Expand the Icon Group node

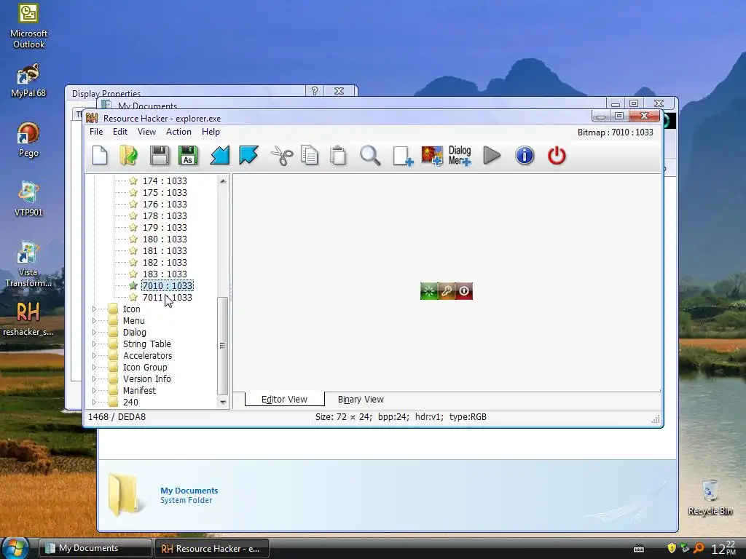[x=94, y=368]
